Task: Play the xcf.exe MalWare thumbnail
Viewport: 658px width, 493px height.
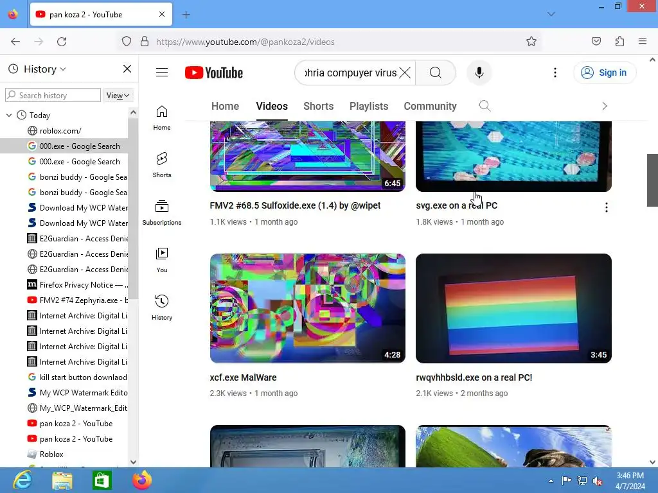Action: [x=308, y=308]
